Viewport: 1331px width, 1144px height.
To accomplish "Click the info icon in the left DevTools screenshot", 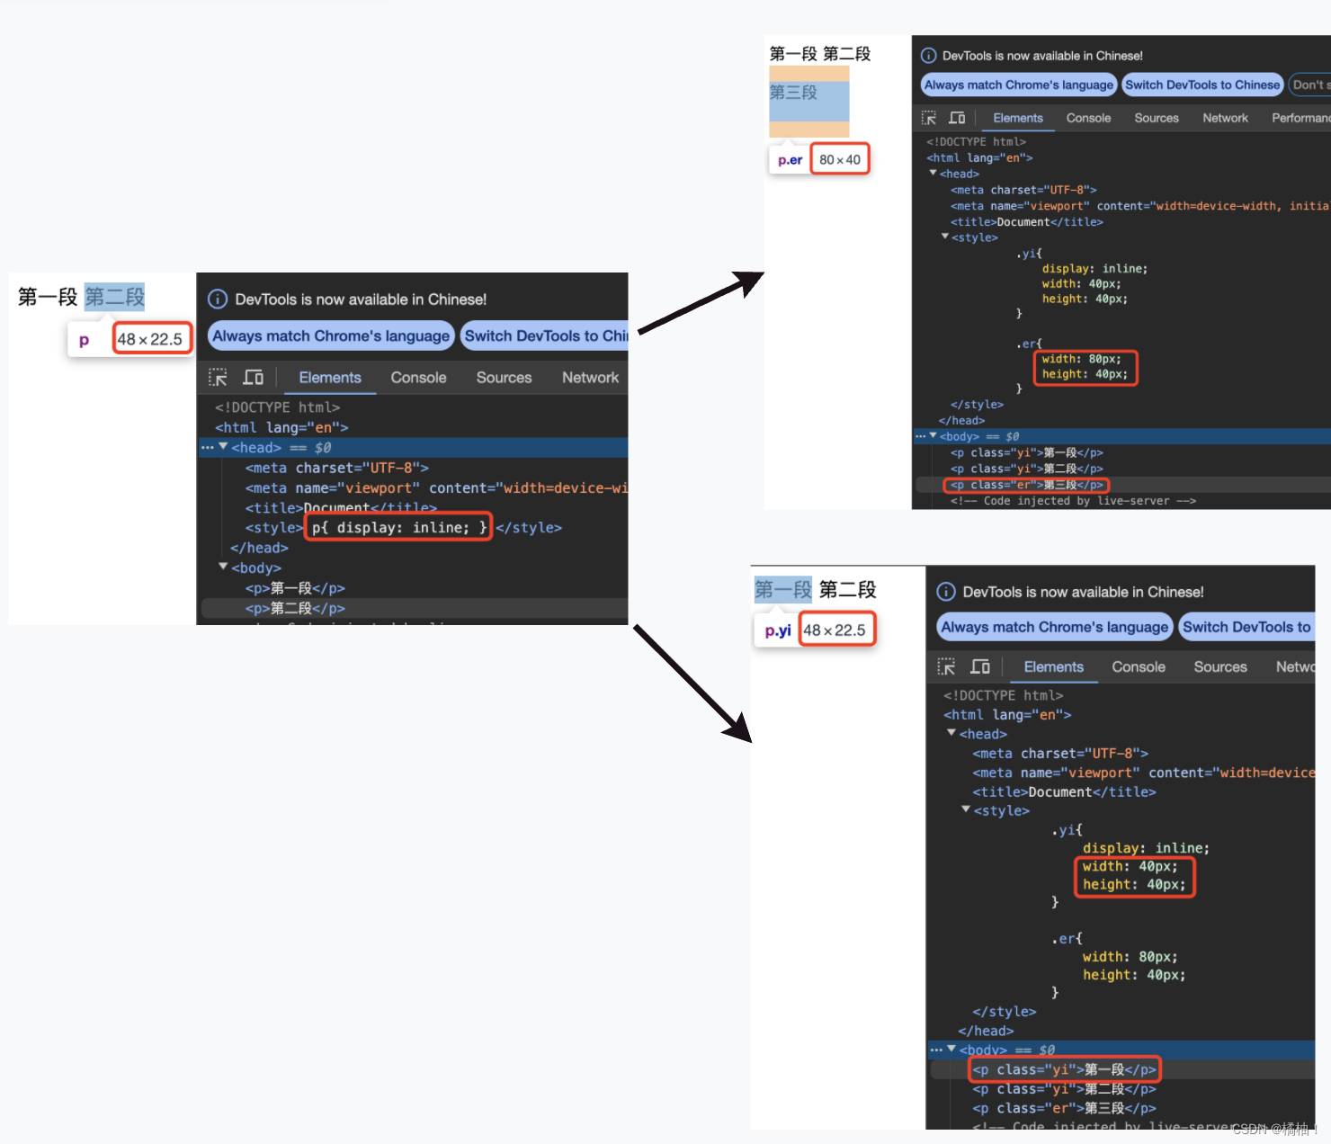I will click(x=218, y=299).
